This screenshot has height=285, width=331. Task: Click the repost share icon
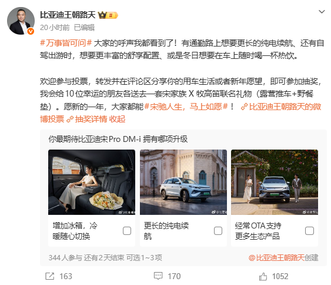[x=50, y=276]
